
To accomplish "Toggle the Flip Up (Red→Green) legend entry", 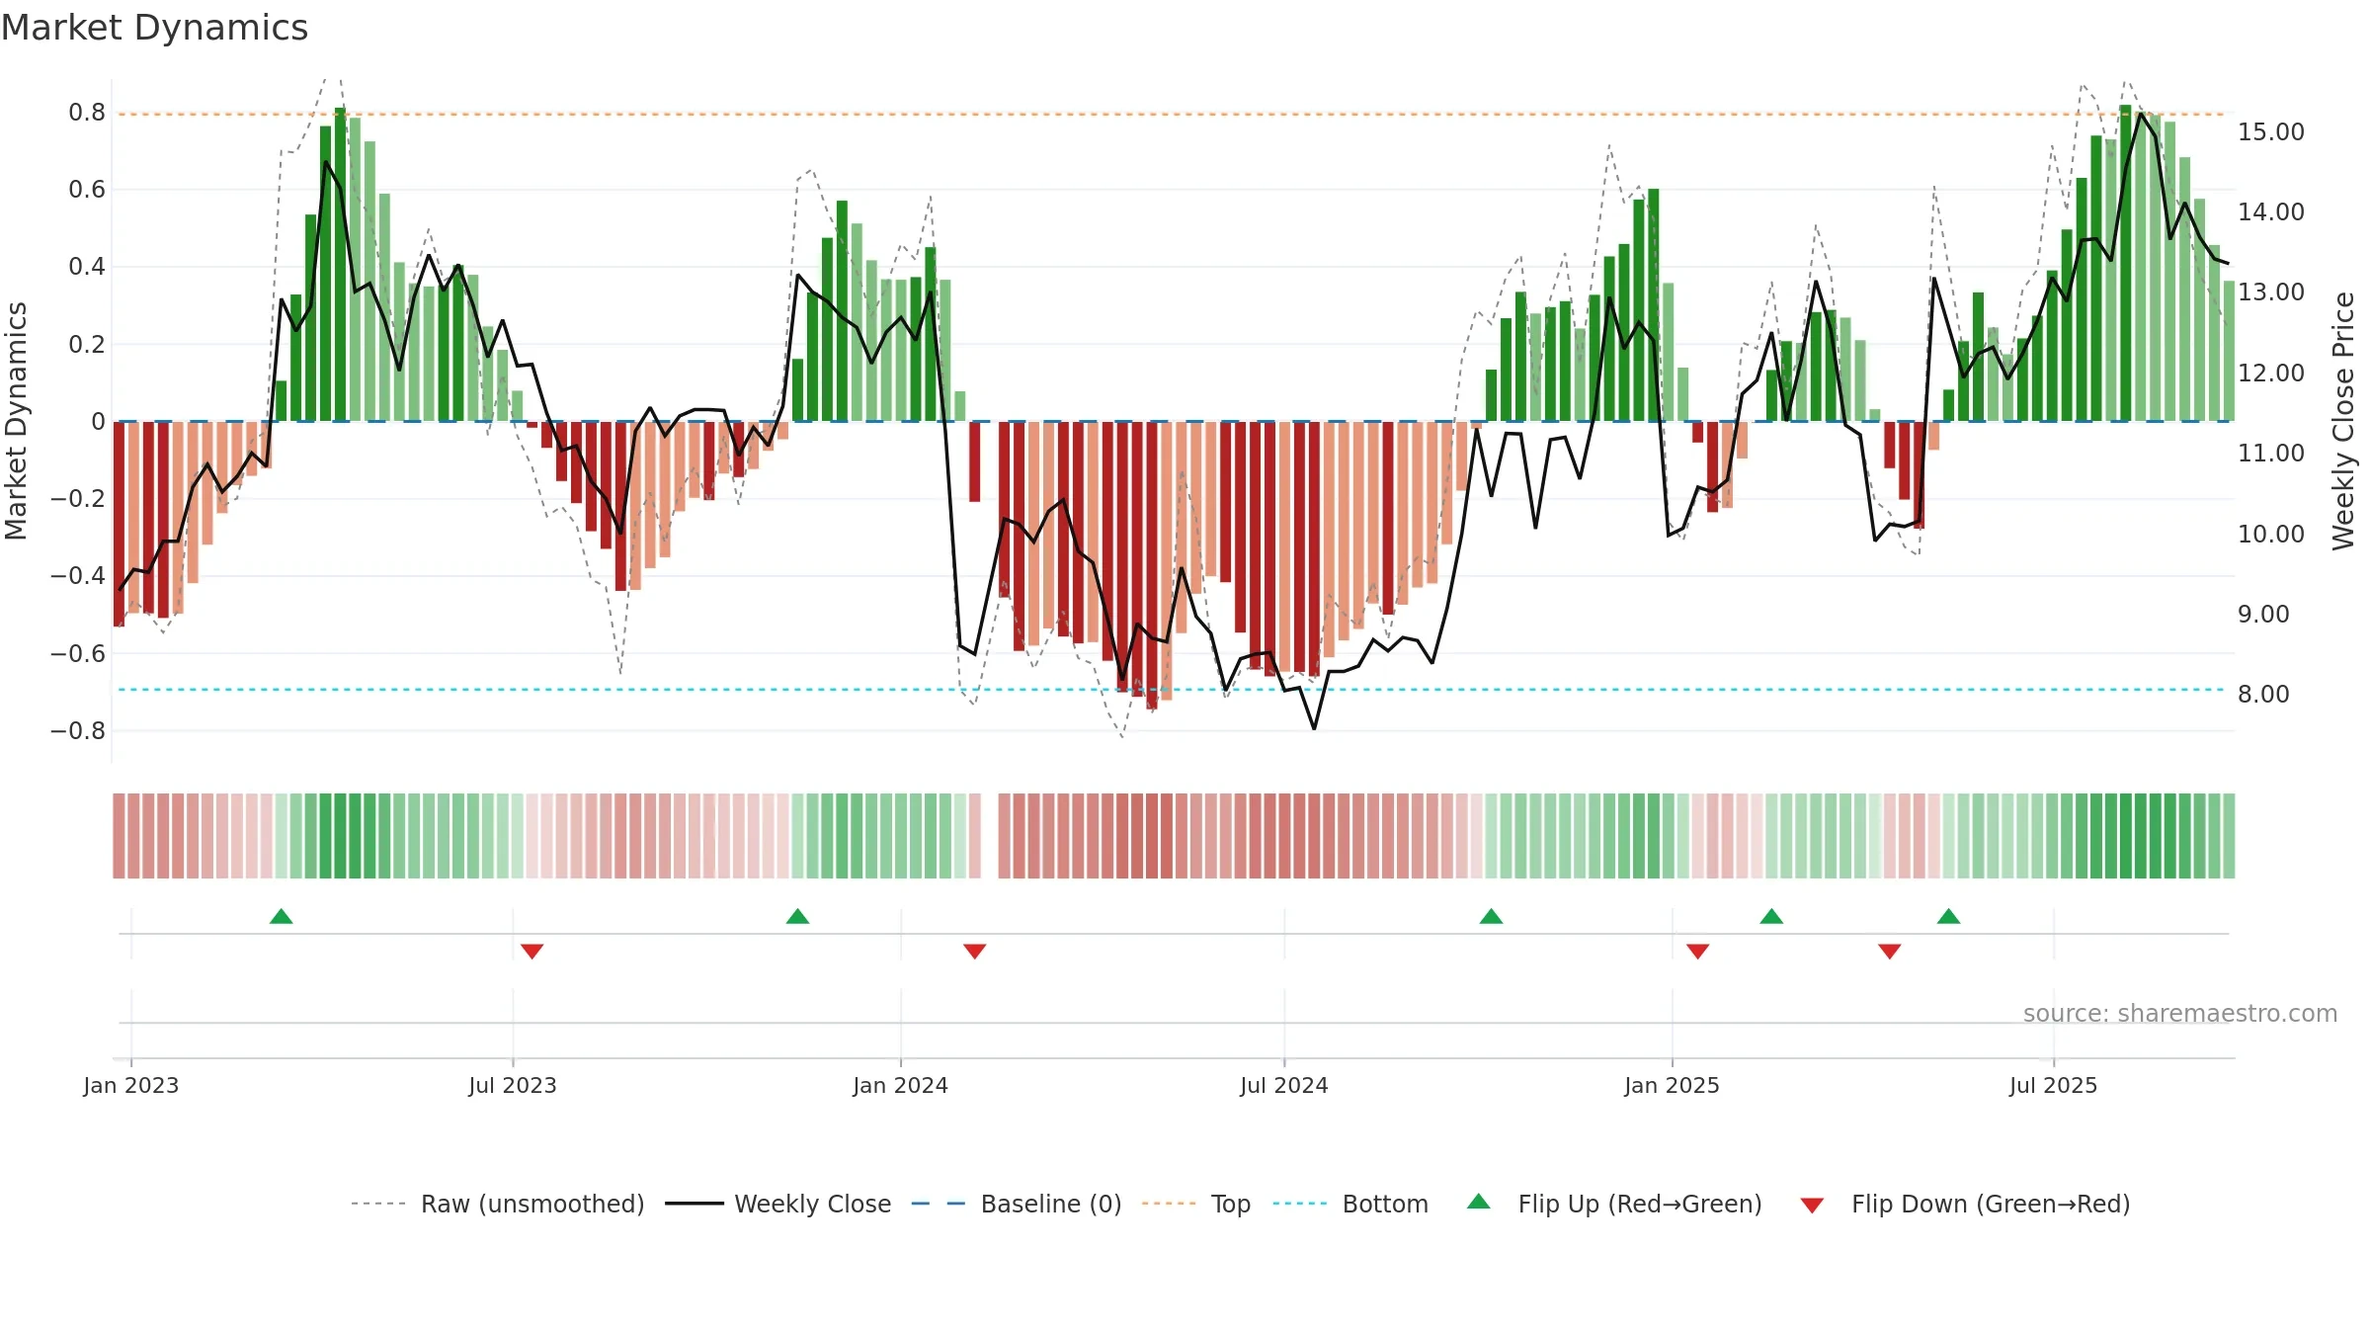I will (1614, 1204).
